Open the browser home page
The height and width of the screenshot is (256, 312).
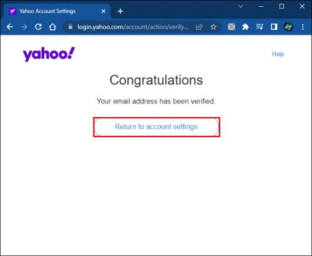(x=52, y=27)
